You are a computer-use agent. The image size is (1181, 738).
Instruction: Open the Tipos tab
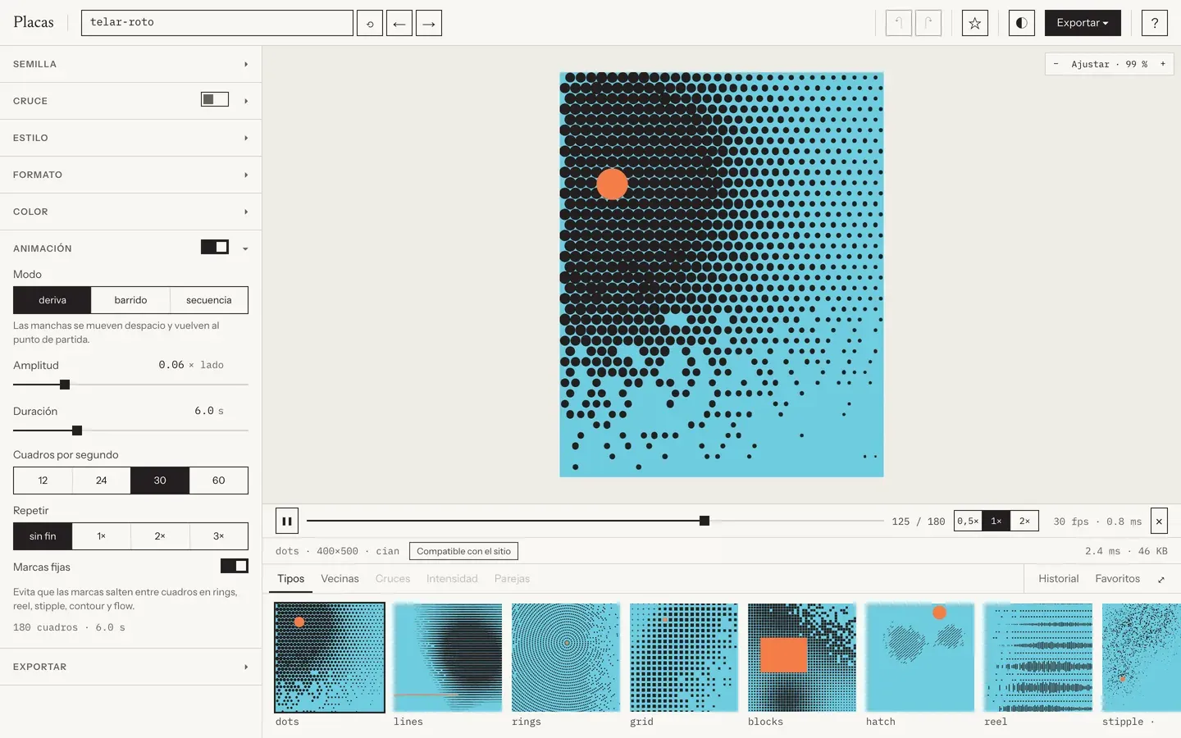tap(291, 579)
